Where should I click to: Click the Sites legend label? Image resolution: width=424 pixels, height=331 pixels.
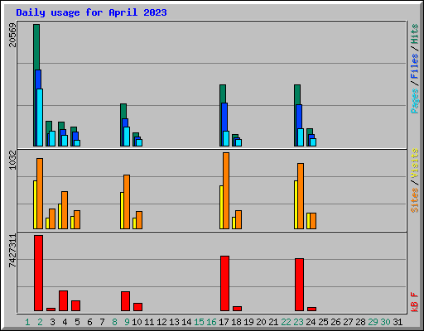click(415, 200)
